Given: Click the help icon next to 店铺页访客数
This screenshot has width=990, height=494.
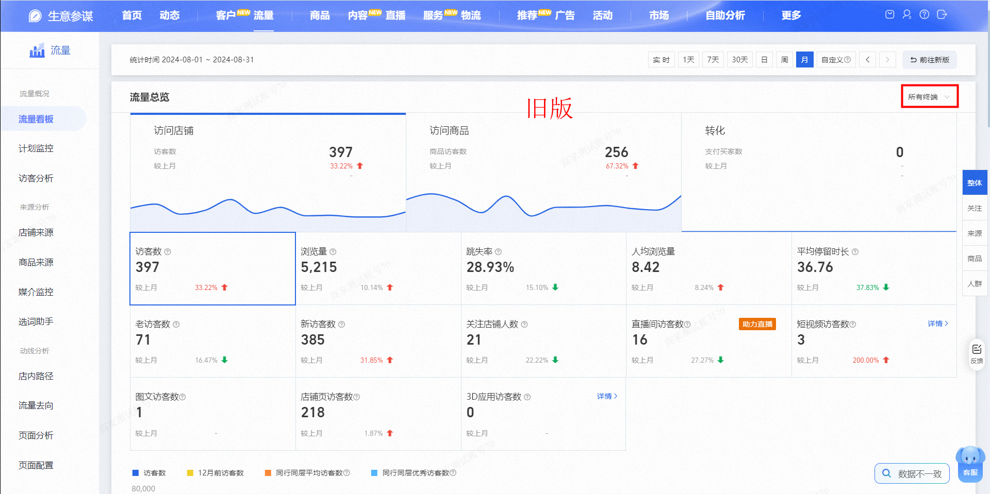Looking at the screenshot, I should click(x=357, y=397).
